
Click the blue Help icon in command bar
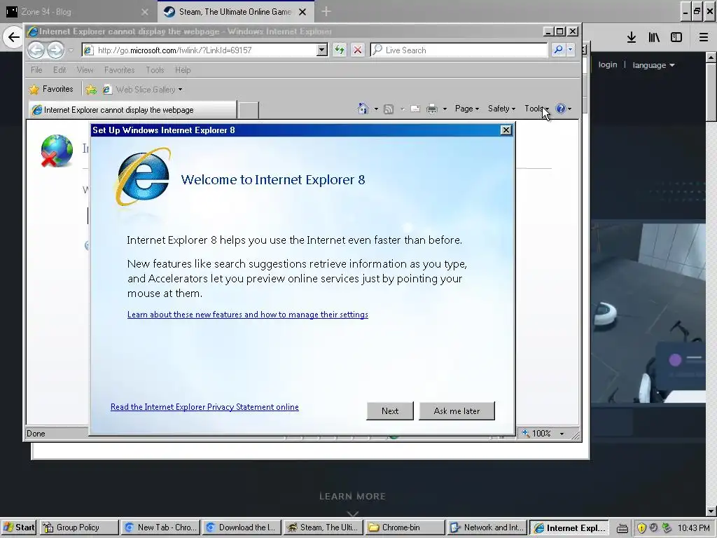(561, 109)
